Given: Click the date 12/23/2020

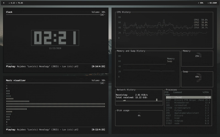Looking at the screenshot, I should click(55, 48).
